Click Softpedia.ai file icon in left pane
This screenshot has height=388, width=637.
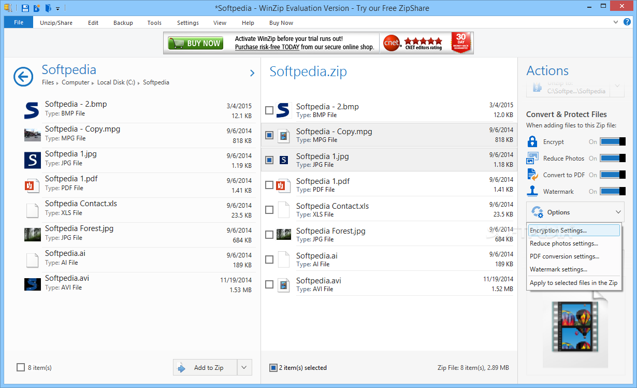click(x=32, y=260)
